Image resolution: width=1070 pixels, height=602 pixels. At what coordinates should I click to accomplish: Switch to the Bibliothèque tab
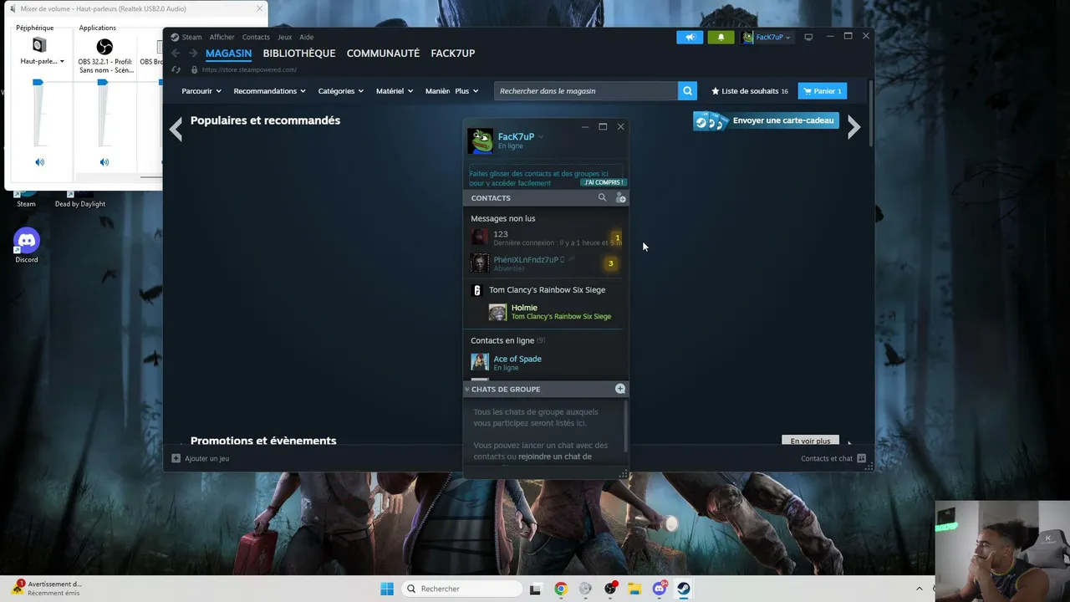[299, 54]
